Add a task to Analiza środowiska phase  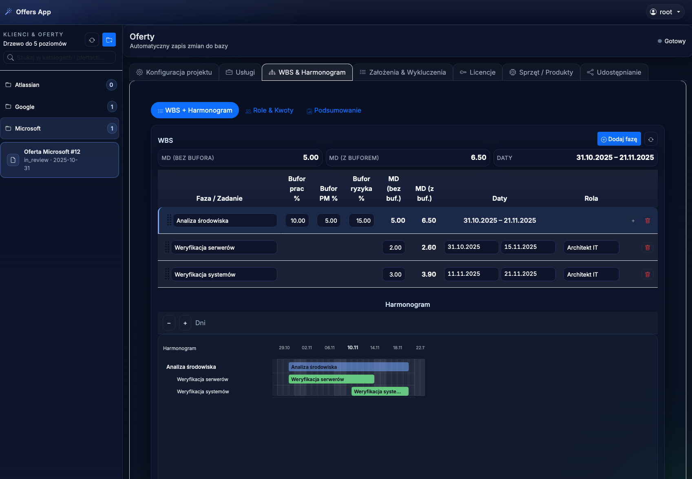[x=633, y=221]
